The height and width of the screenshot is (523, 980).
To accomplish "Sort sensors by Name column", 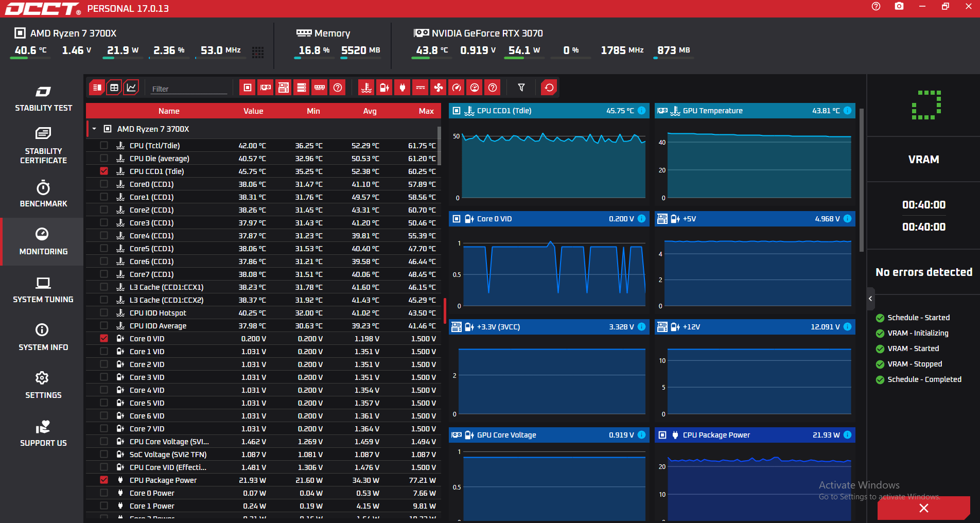I will [x=169, y=111].
